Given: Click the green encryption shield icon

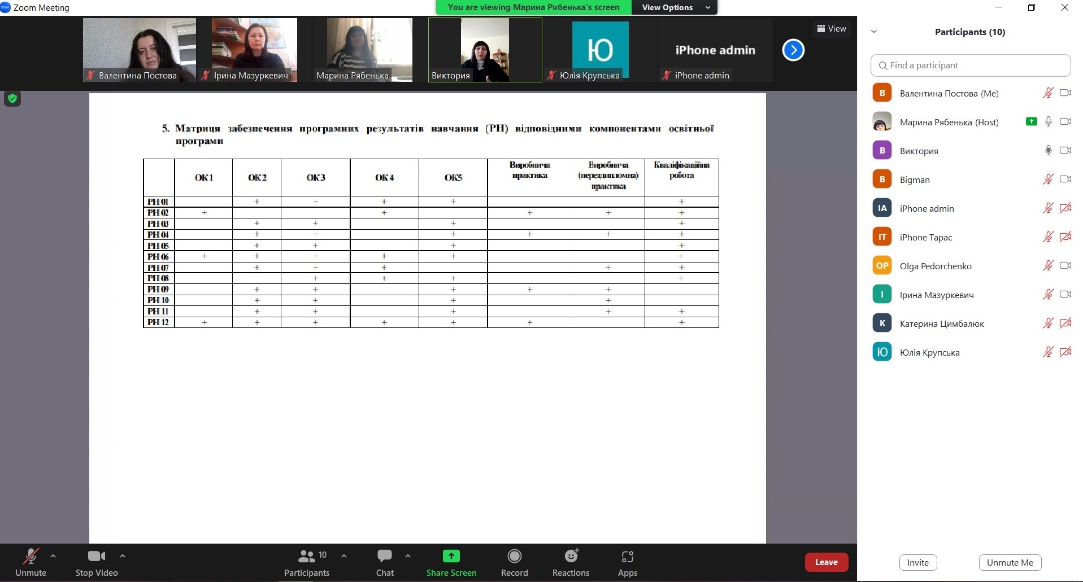Looking at the screenshot, I should pos(12,99).
